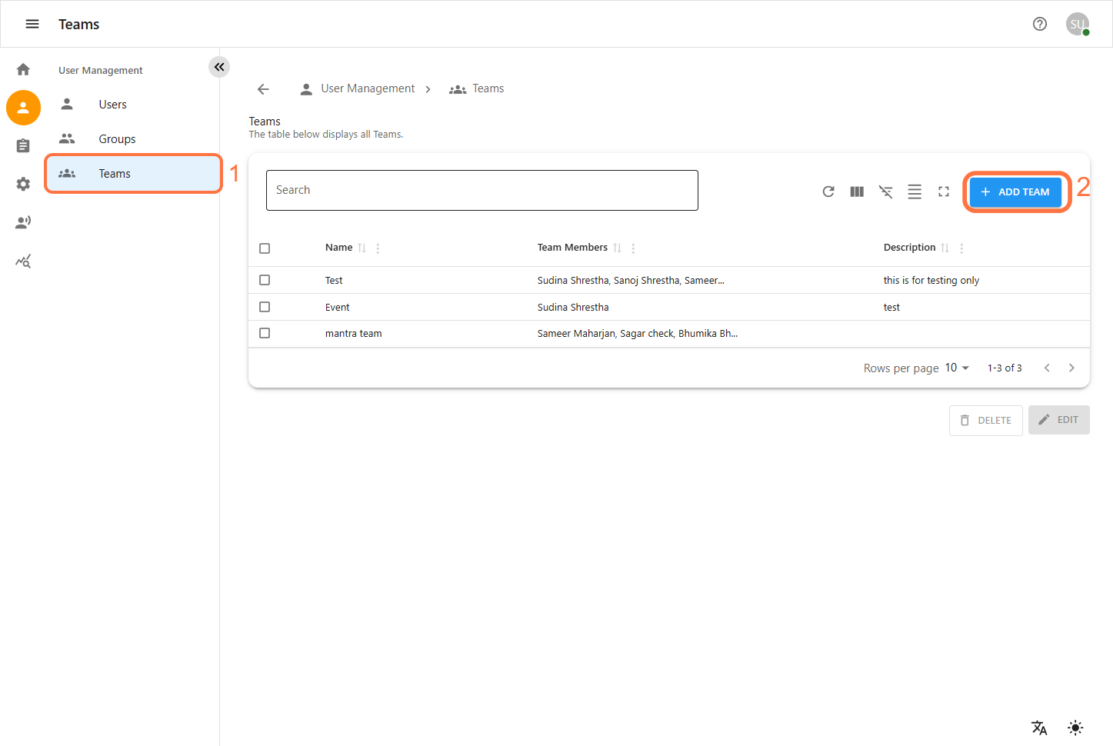Switch theme with the sun icon
Viewport: 1113px width, 746px height.
pyautogui.click(x=1075, y=728)
